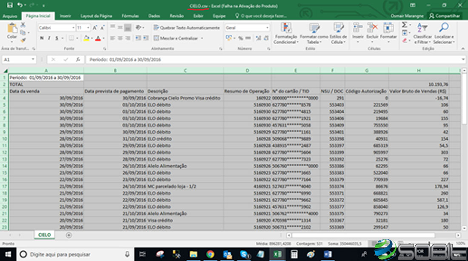Add a new sheet with the plus
This screenshot has width=468, height=261.
[x=68, y=235]
